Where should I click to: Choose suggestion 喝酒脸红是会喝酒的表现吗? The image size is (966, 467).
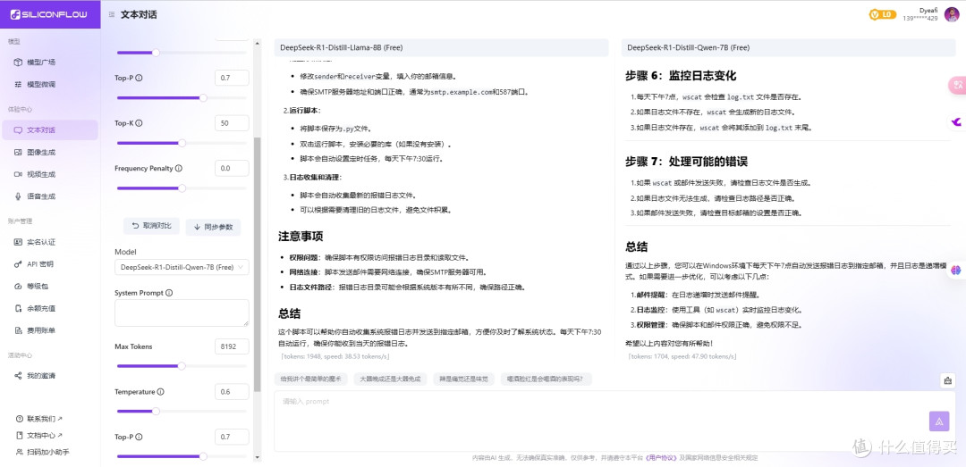(546, 379)
